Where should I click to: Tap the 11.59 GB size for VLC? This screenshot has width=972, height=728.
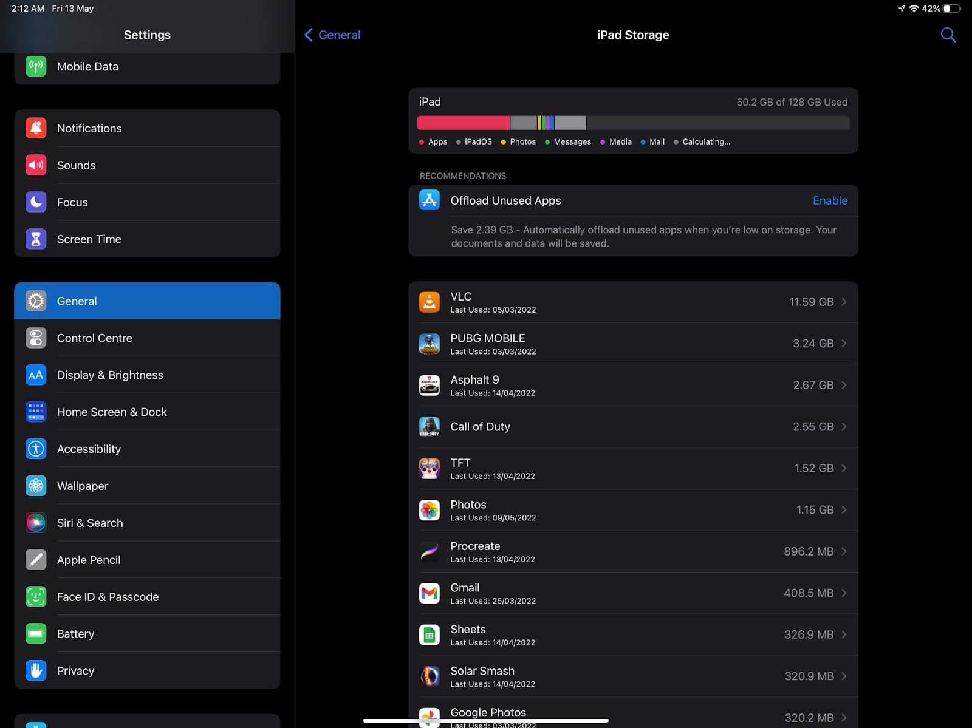(x=811, y=302)
